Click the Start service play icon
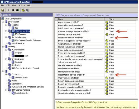 tap(8, 10)
